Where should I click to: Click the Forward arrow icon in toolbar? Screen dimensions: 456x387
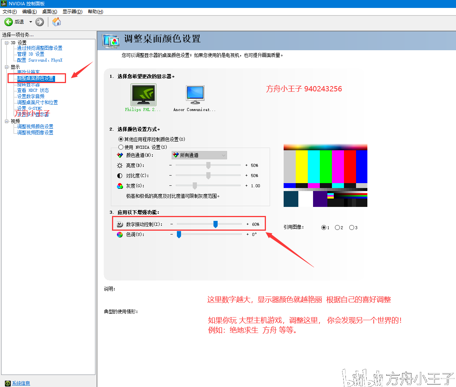40,22
